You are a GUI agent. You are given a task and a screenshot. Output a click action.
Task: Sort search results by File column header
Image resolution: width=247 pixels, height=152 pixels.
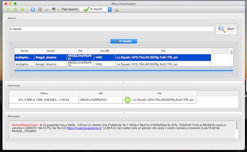163,51
